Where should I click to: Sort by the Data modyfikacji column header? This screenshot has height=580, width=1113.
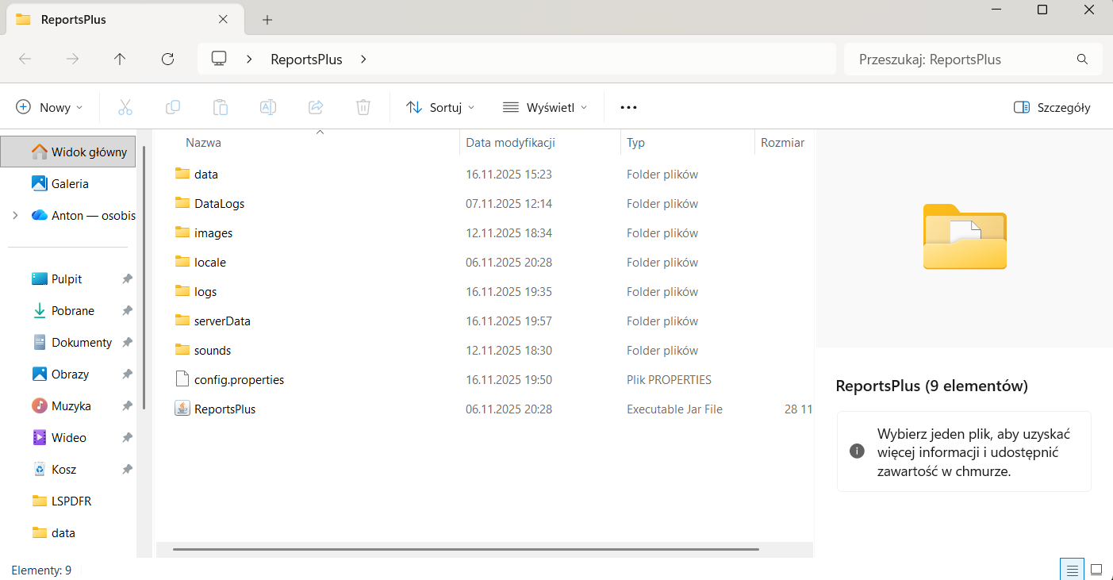(510, 143)
